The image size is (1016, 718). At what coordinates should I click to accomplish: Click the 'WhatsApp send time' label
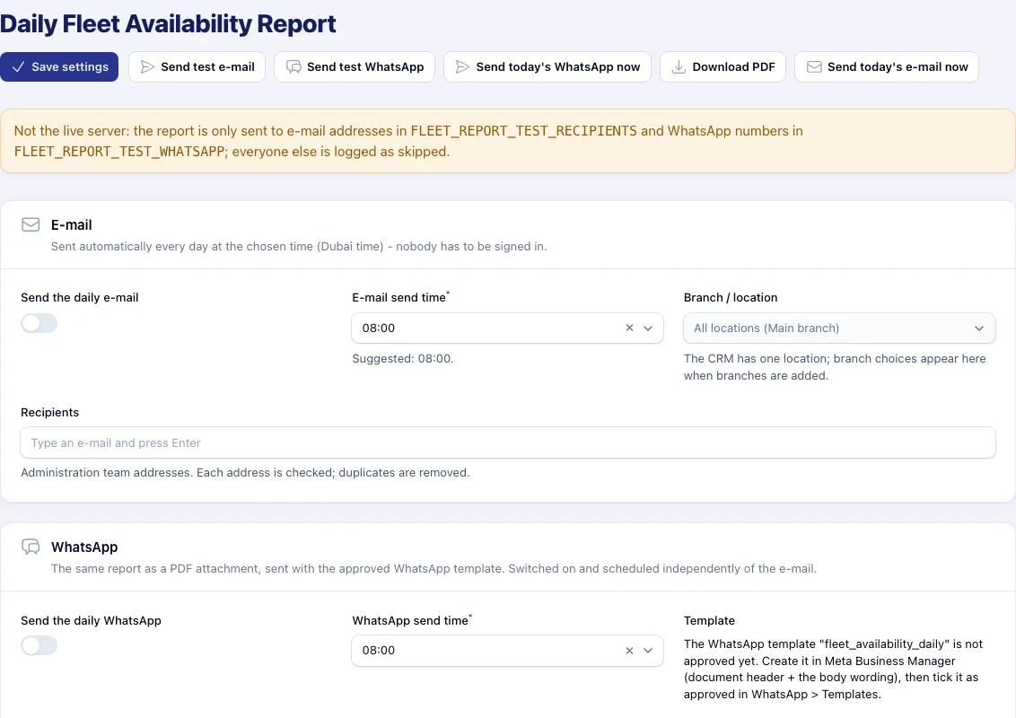point(410,620)
